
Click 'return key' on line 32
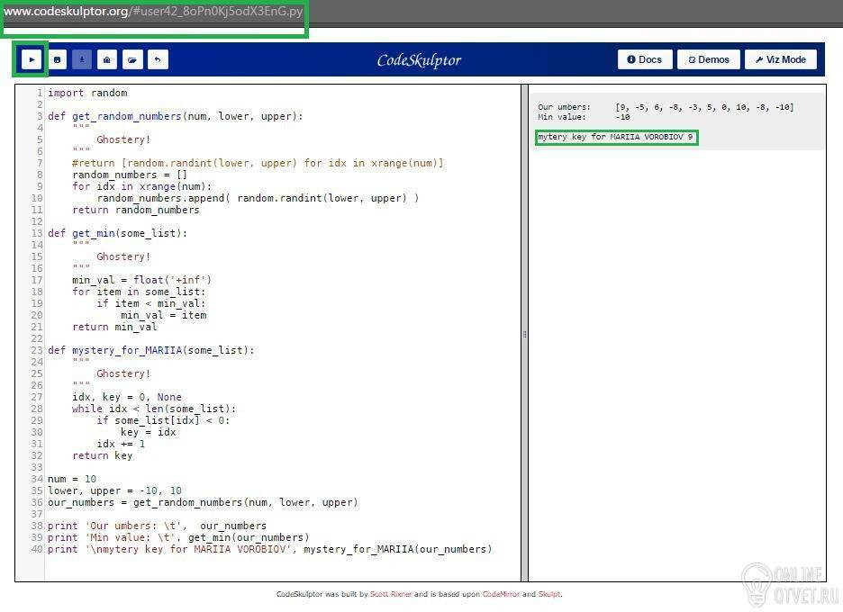(102, 456)
